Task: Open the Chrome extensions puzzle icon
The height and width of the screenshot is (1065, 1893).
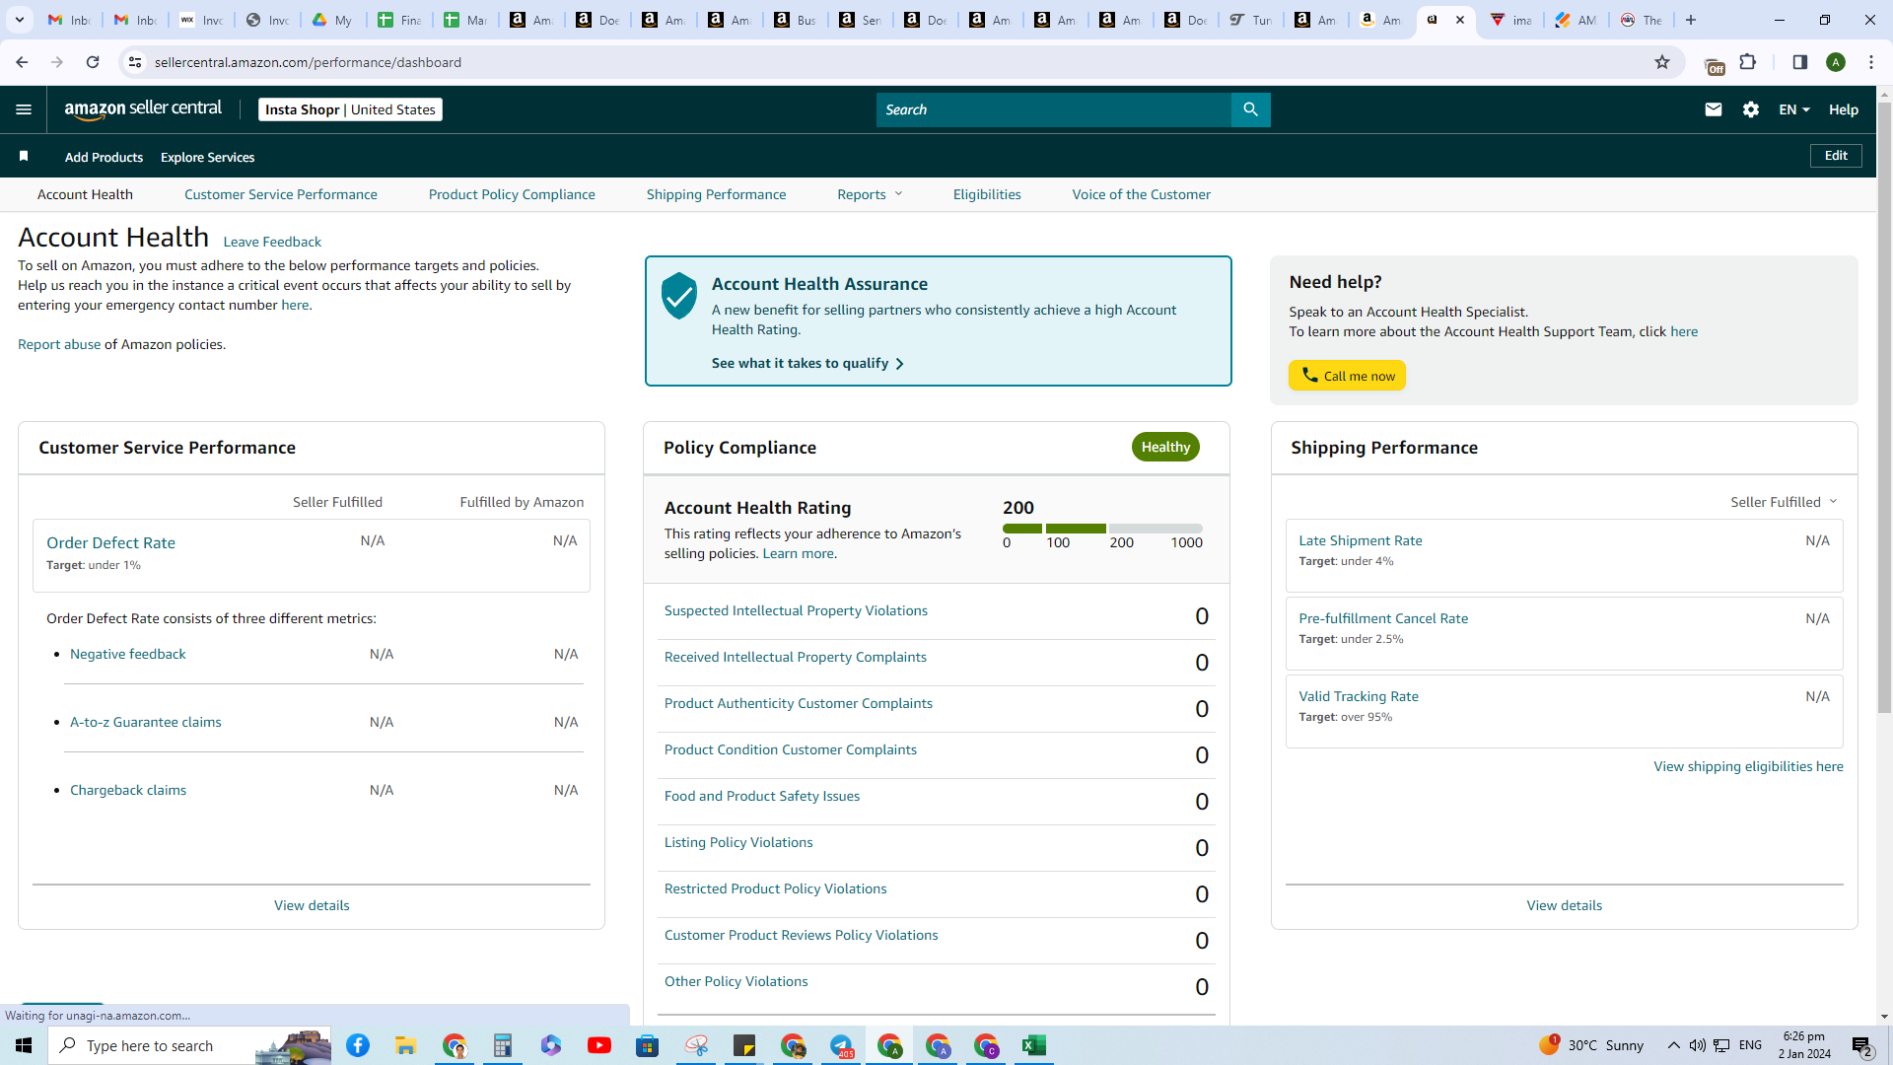Action: pyautogui.click(x=1748, y=62)
